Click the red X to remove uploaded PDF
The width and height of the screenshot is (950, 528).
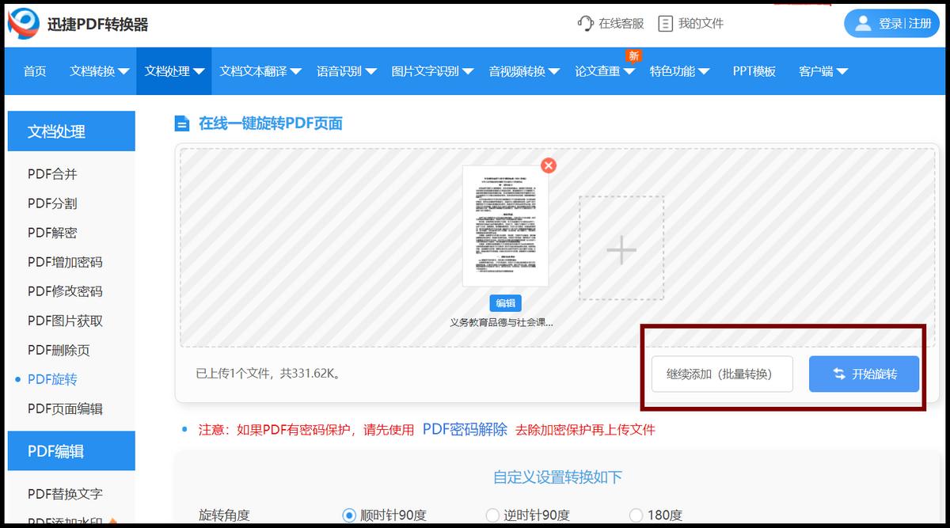pyautogui.click(x=548, y=165)
